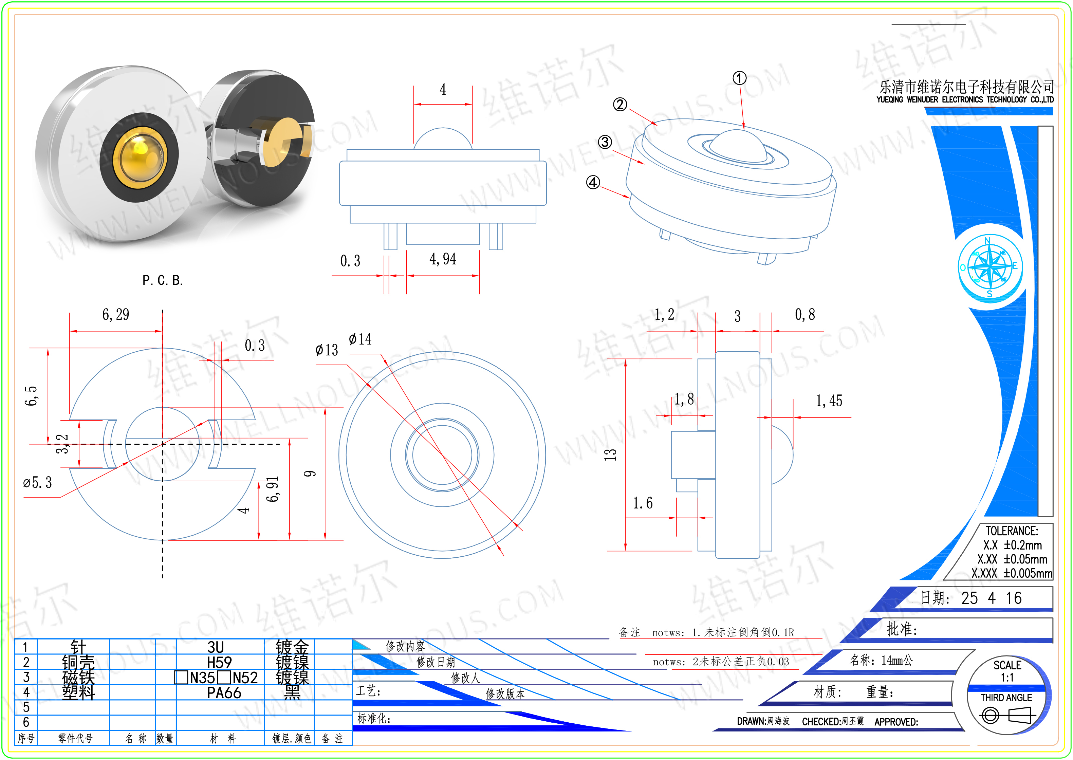Click the '标准化:' field label
Viewport: 1073px width, 760px height.
point(374,718)
